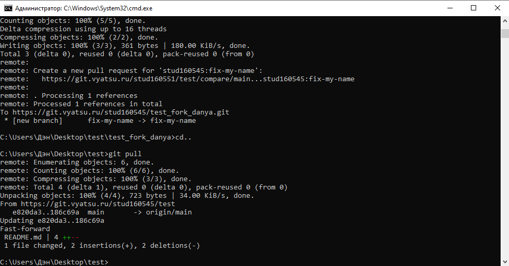
Task: Click the green plus signs in diffstat
Action: [66, 237]
